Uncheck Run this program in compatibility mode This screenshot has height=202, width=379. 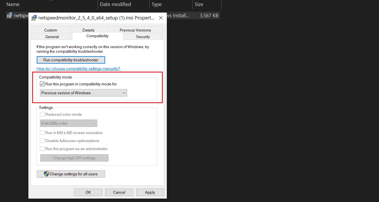click(x=42, y=84)
